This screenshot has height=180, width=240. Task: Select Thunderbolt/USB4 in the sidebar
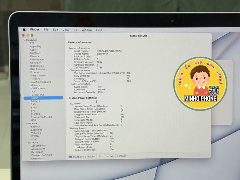[x=42, y=117]
